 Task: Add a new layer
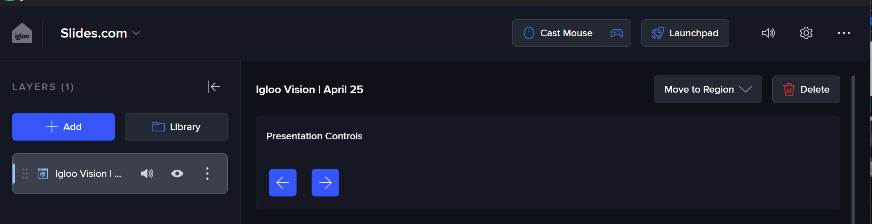63,127
